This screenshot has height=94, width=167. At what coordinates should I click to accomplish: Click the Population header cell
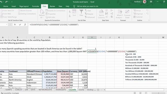click(x=50, y=71)
